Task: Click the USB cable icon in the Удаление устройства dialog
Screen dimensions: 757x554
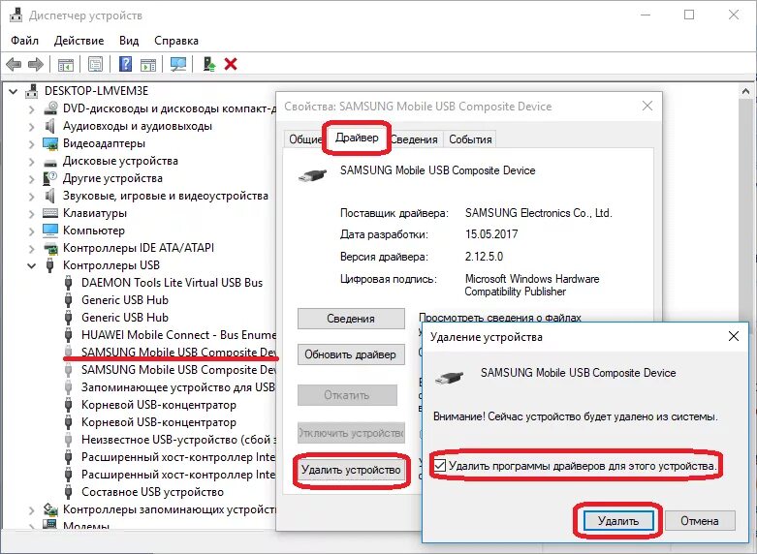Action: pos(449,378)
